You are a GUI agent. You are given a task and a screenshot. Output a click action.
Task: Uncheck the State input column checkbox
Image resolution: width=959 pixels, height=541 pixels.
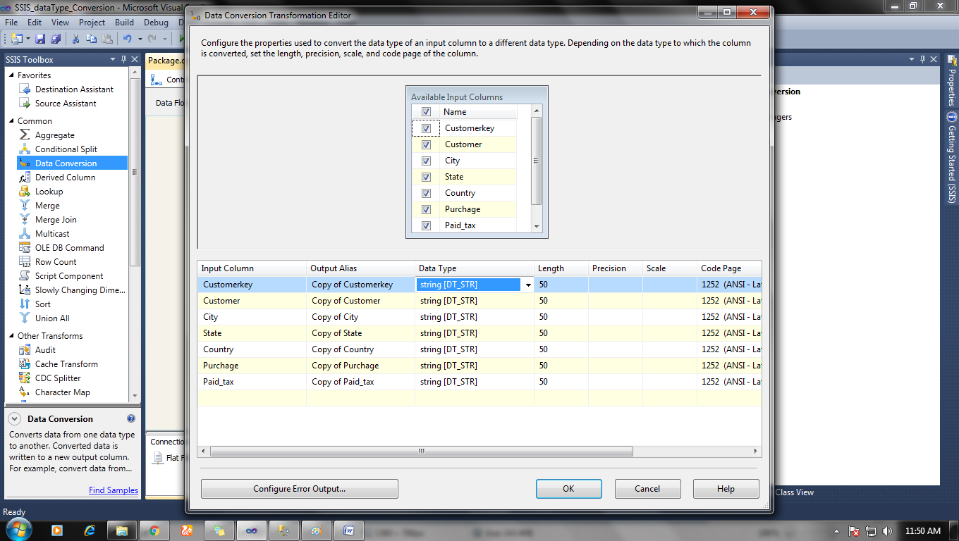pyautogui.click(x=426, y=177)
